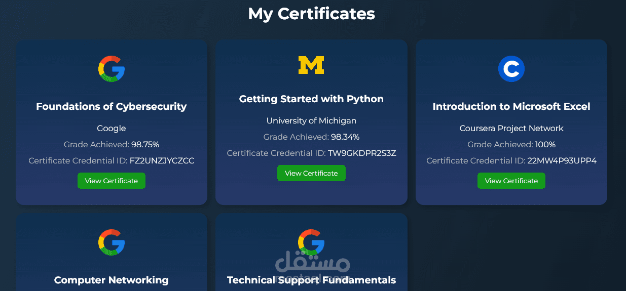Click credential ID FZ2UNZJYCZCC
Viewport: 626px width, 291px height.
(162, 160)
